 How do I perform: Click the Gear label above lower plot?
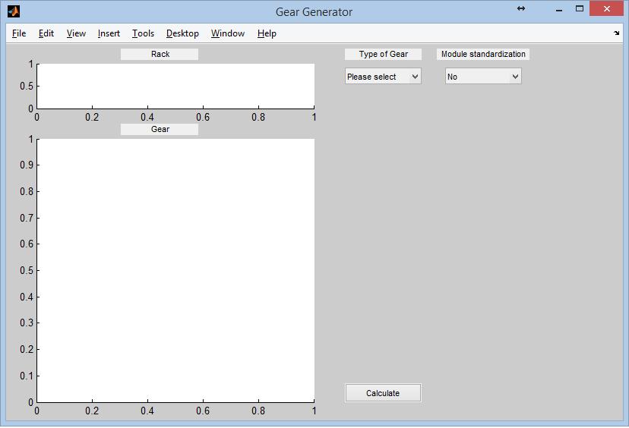coord(160,130)
